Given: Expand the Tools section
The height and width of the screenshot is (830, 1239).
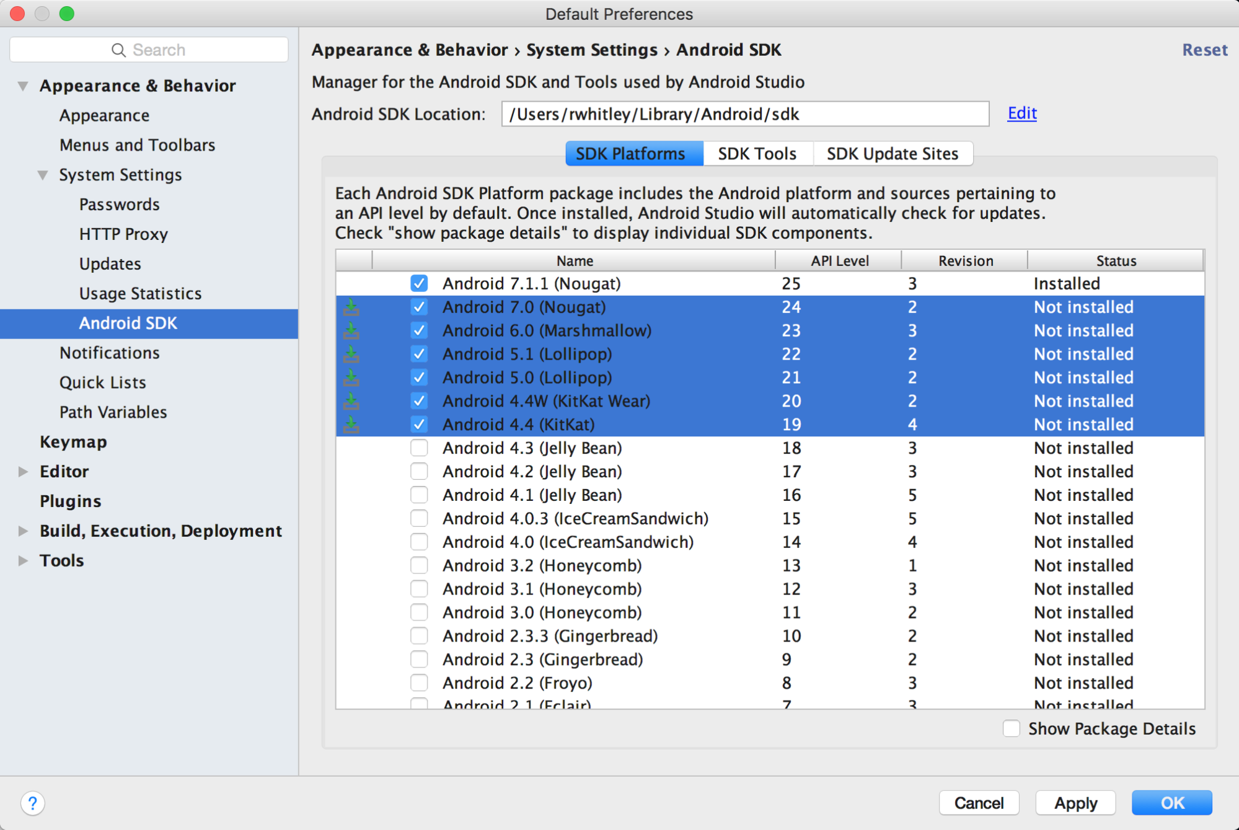Looking at the screenshot, I should [x=23, y=560].
